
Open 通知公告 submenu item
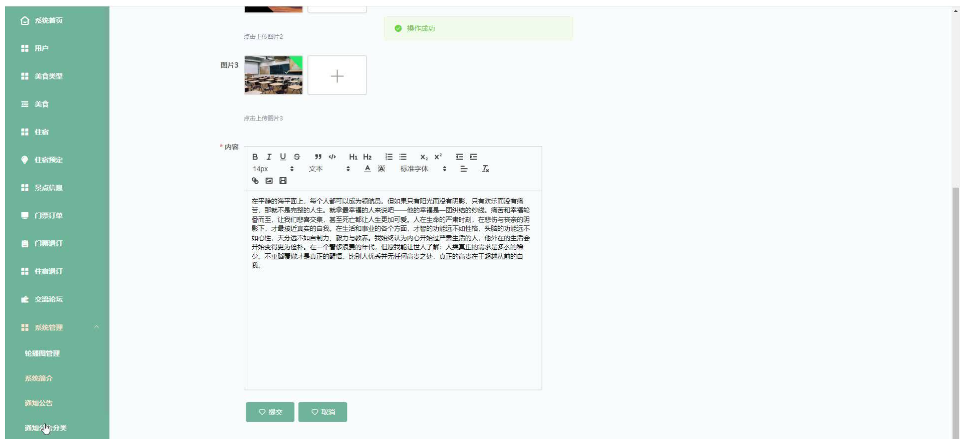tap(57, 403)
